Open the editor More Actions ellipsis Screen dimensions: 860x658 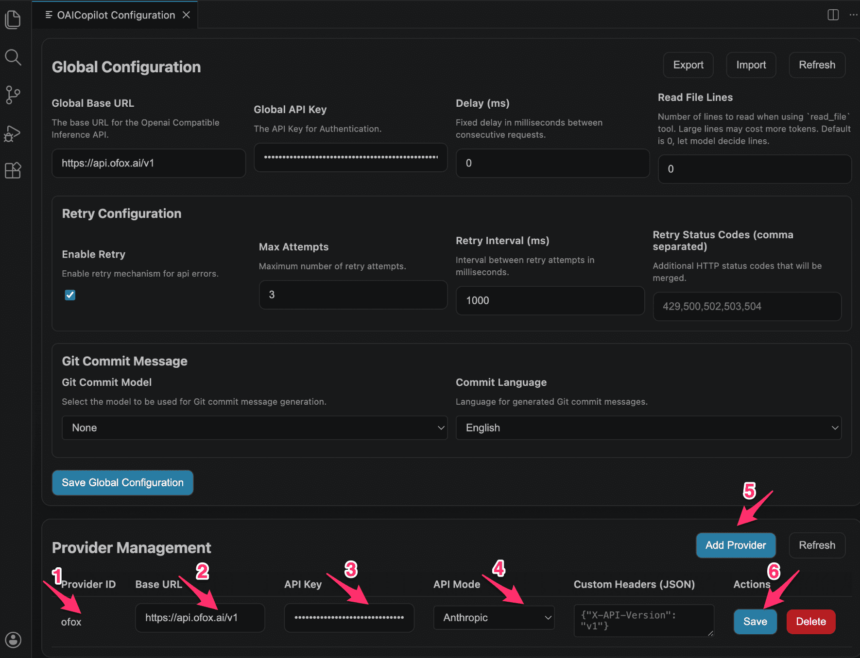click(853, 15)
